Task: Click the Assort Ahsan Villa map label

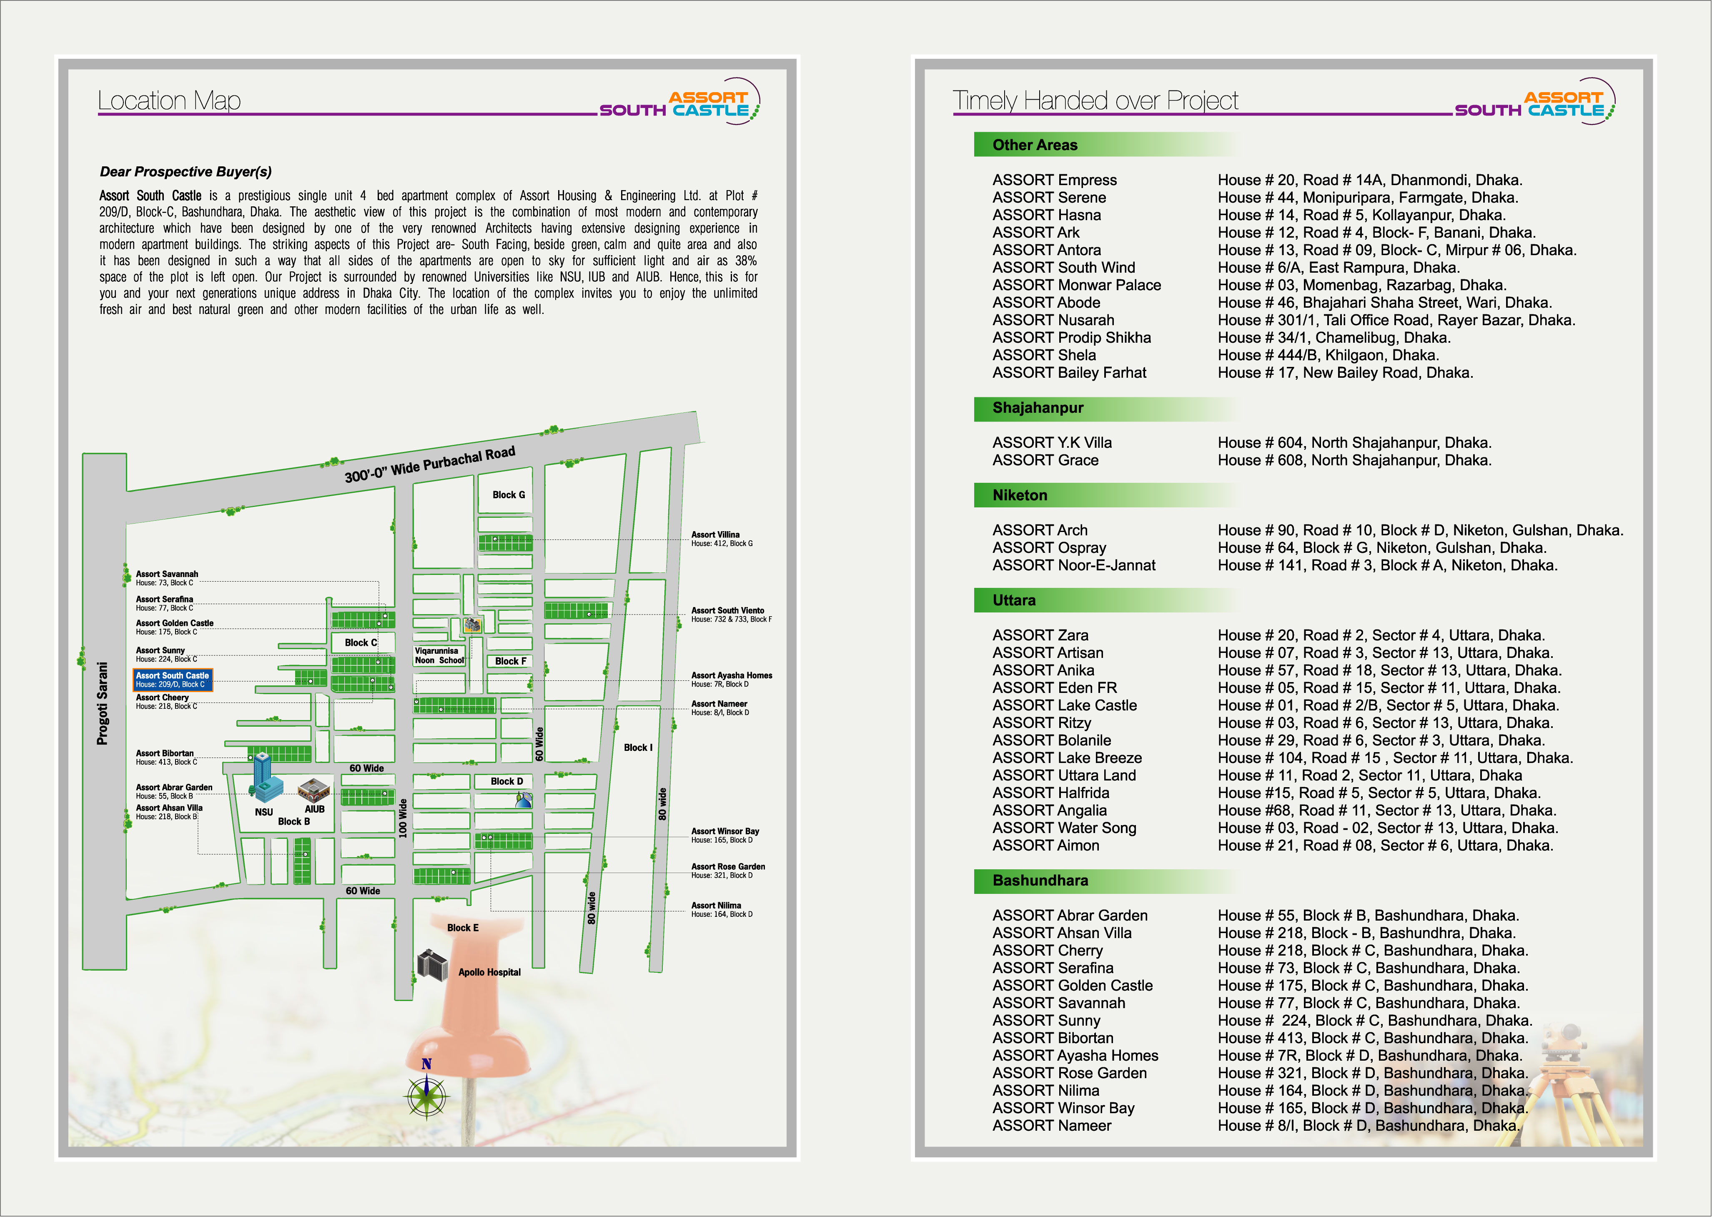Action: pyautogui.click(x=169, y=812)
